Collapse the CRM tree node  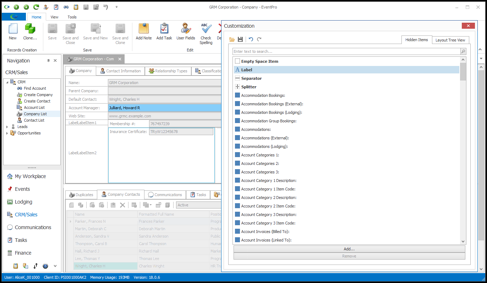click(x=7, y=82)
